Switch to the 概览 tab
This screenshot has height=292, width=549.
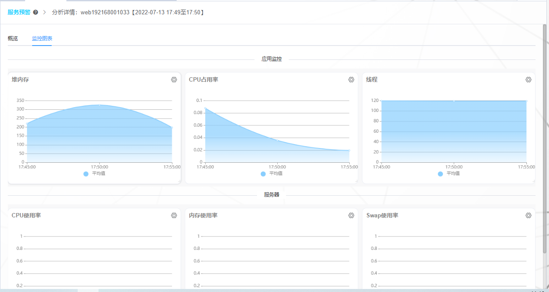coord(13,39)
